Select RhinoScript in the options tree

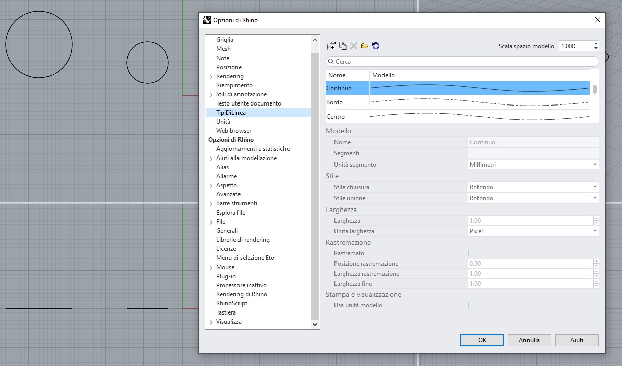pyautogui.click(x=231, y=303)
